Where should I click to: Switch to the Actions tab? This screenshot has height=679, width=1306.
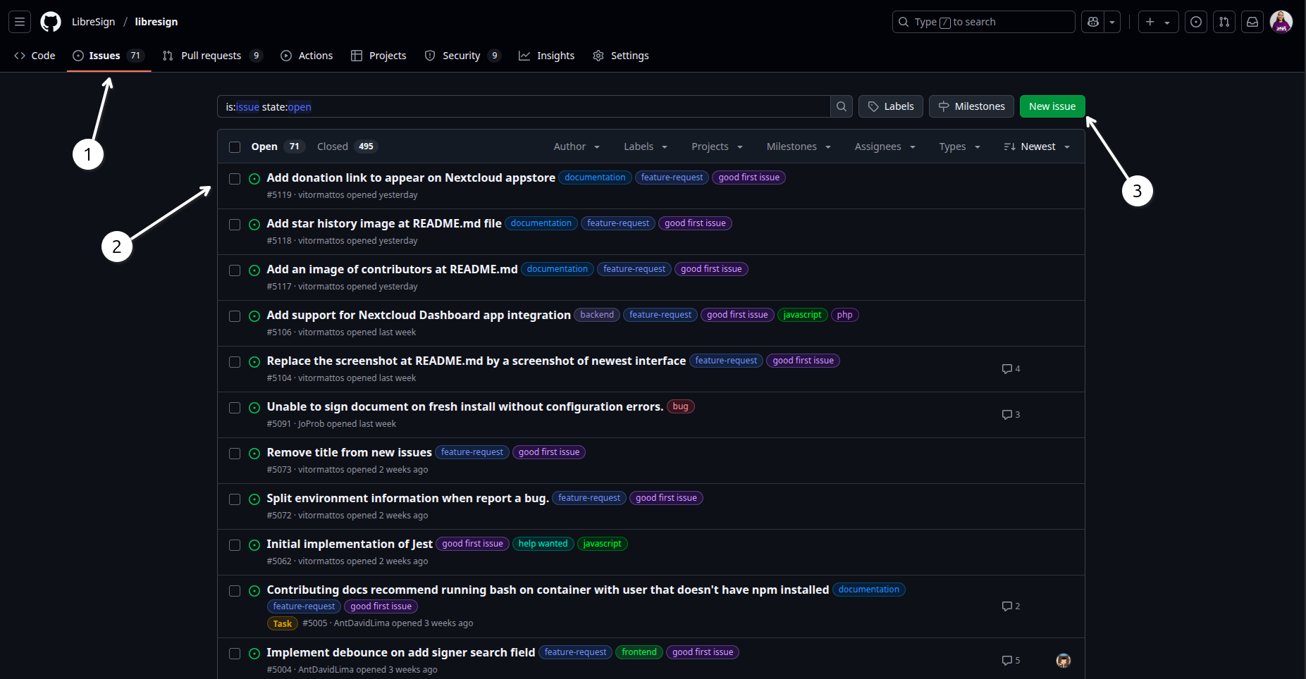[307, 56]
